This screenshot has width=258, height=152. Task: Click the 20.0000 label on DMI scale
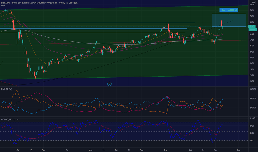point(253,108)
